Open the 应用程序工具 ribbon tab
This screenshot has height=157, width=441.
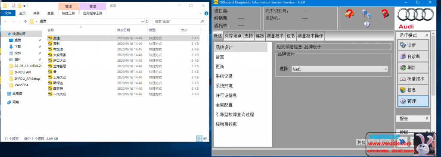point(93,13)
